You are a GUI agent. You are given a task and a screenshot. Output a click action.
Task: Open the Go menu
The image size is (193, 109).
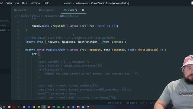(17, 3)
